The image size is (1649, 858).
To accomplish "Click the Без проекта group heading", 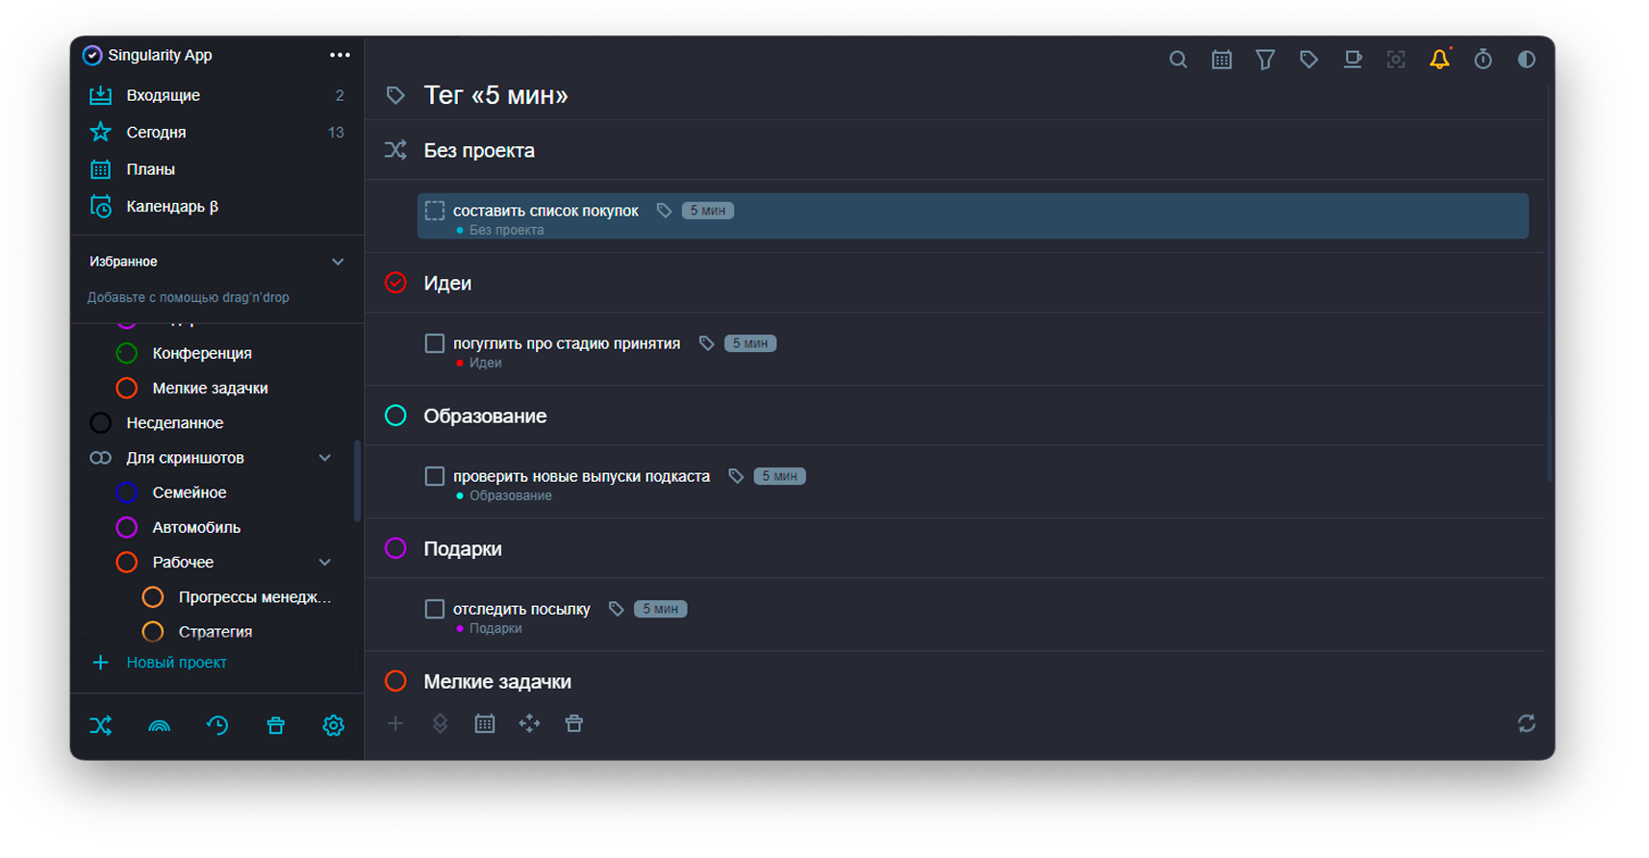I will [479, 150].
